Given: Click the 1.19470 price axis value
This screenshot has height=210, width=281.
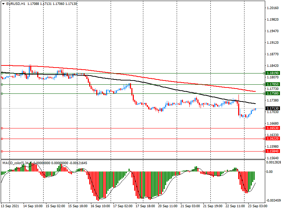Looking at the screenshot, I should 273,31.
